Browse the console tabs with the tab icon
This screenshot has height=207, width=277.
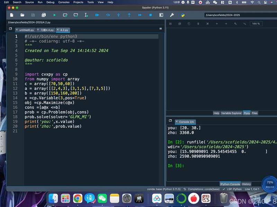coord(170,120)
